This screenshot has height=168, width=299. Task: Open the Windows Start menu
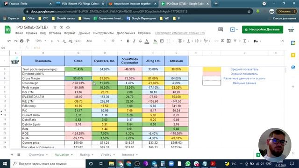click(x=5, y=164)
